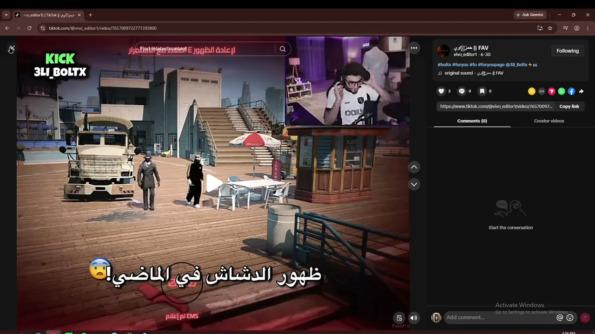
Task: Play the video with center play button
Action: click(213, 184)
